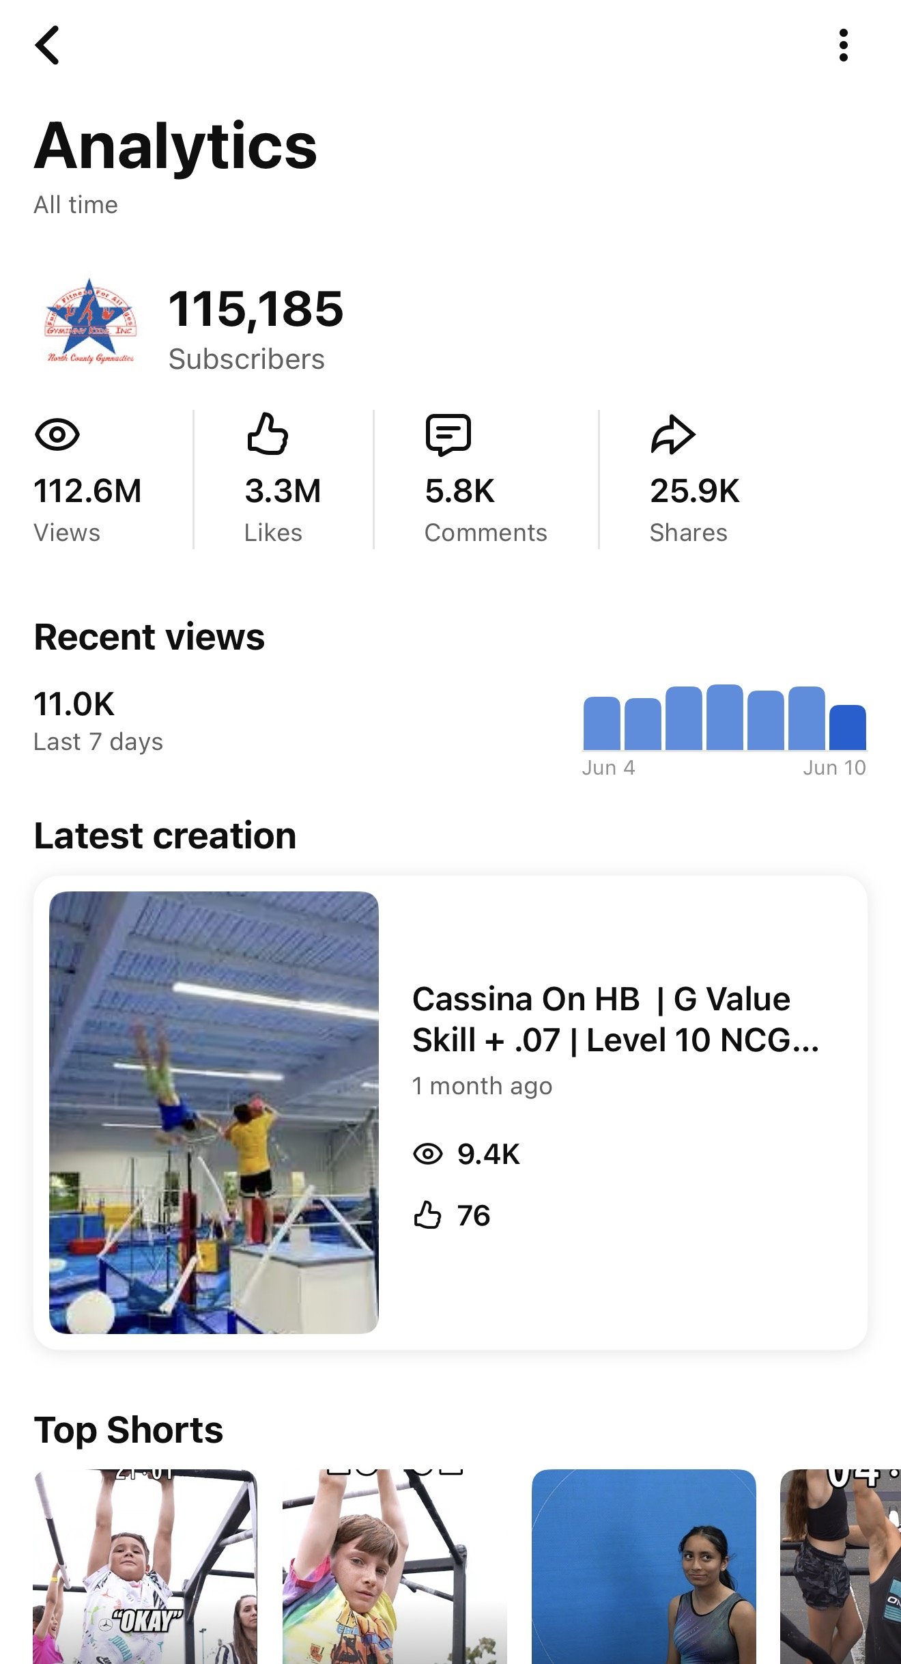The image size is (901, 1664).
Task: Tap the thumbs-up Likes icon
Action: 267,434
